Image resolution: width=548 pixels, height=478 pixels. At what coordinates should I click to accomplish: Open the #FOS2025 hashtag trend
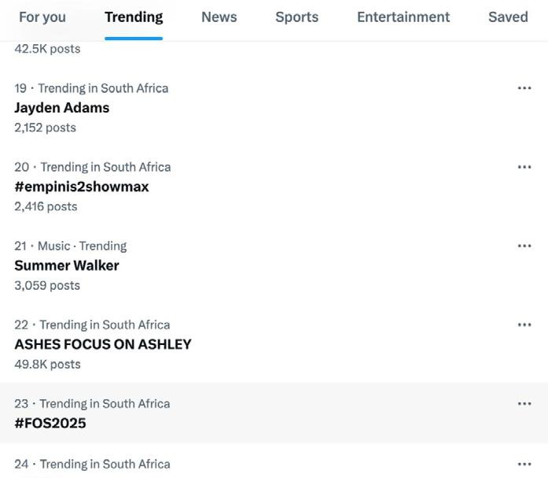coord(50,423)
